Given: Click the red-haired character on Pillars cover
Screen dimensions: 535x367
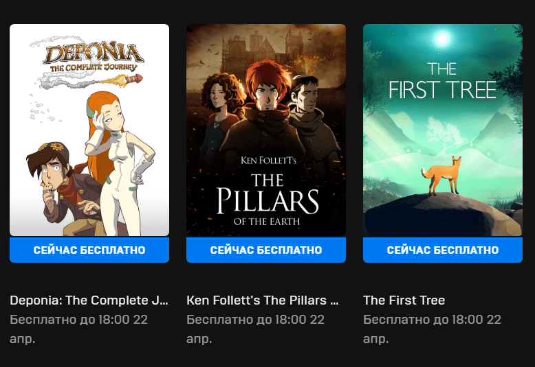Looking at the screenshot, I should tap(267, 121).
